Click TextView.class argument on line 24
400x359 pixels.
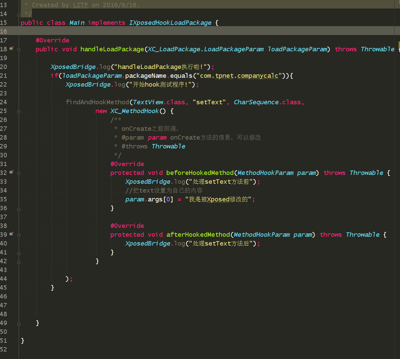coord(159,102)
